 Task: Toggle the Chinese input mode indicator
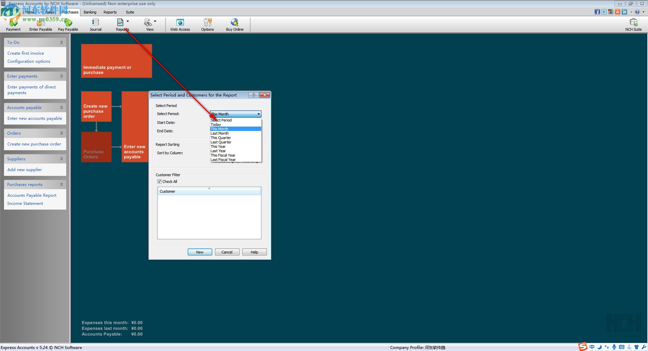pyautogui.click(x=592, y=347)
